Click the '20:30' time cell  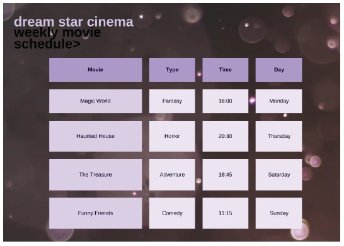[226, 136]
